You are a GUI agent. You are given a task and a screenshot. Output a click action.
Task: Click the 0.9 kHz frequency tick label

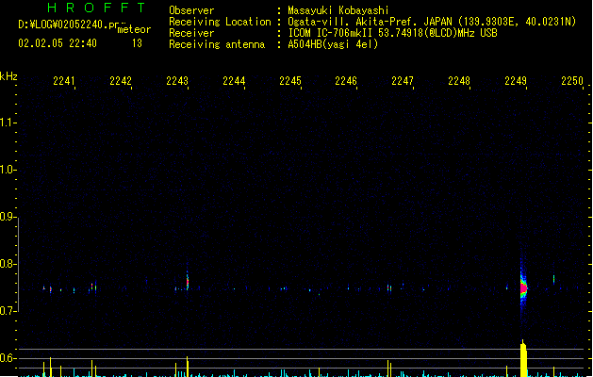click(x=7, y=217)
